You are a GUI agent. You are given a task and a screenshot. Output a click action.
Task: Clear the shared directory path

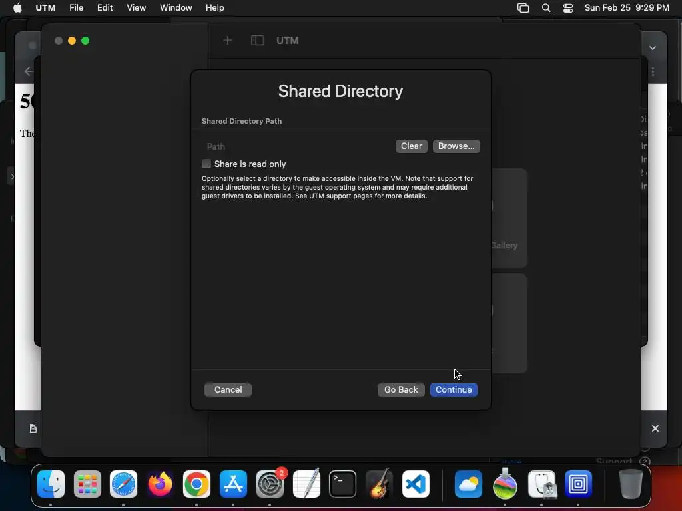[411, 146]
